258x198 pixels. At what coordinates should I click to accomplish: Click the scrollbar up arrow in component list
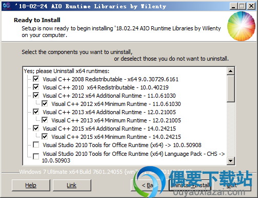click(x=231, y=71)
